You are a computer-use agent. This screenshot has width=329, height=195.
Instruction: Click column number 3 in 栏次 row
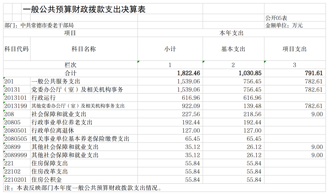(x=294, y=65)
